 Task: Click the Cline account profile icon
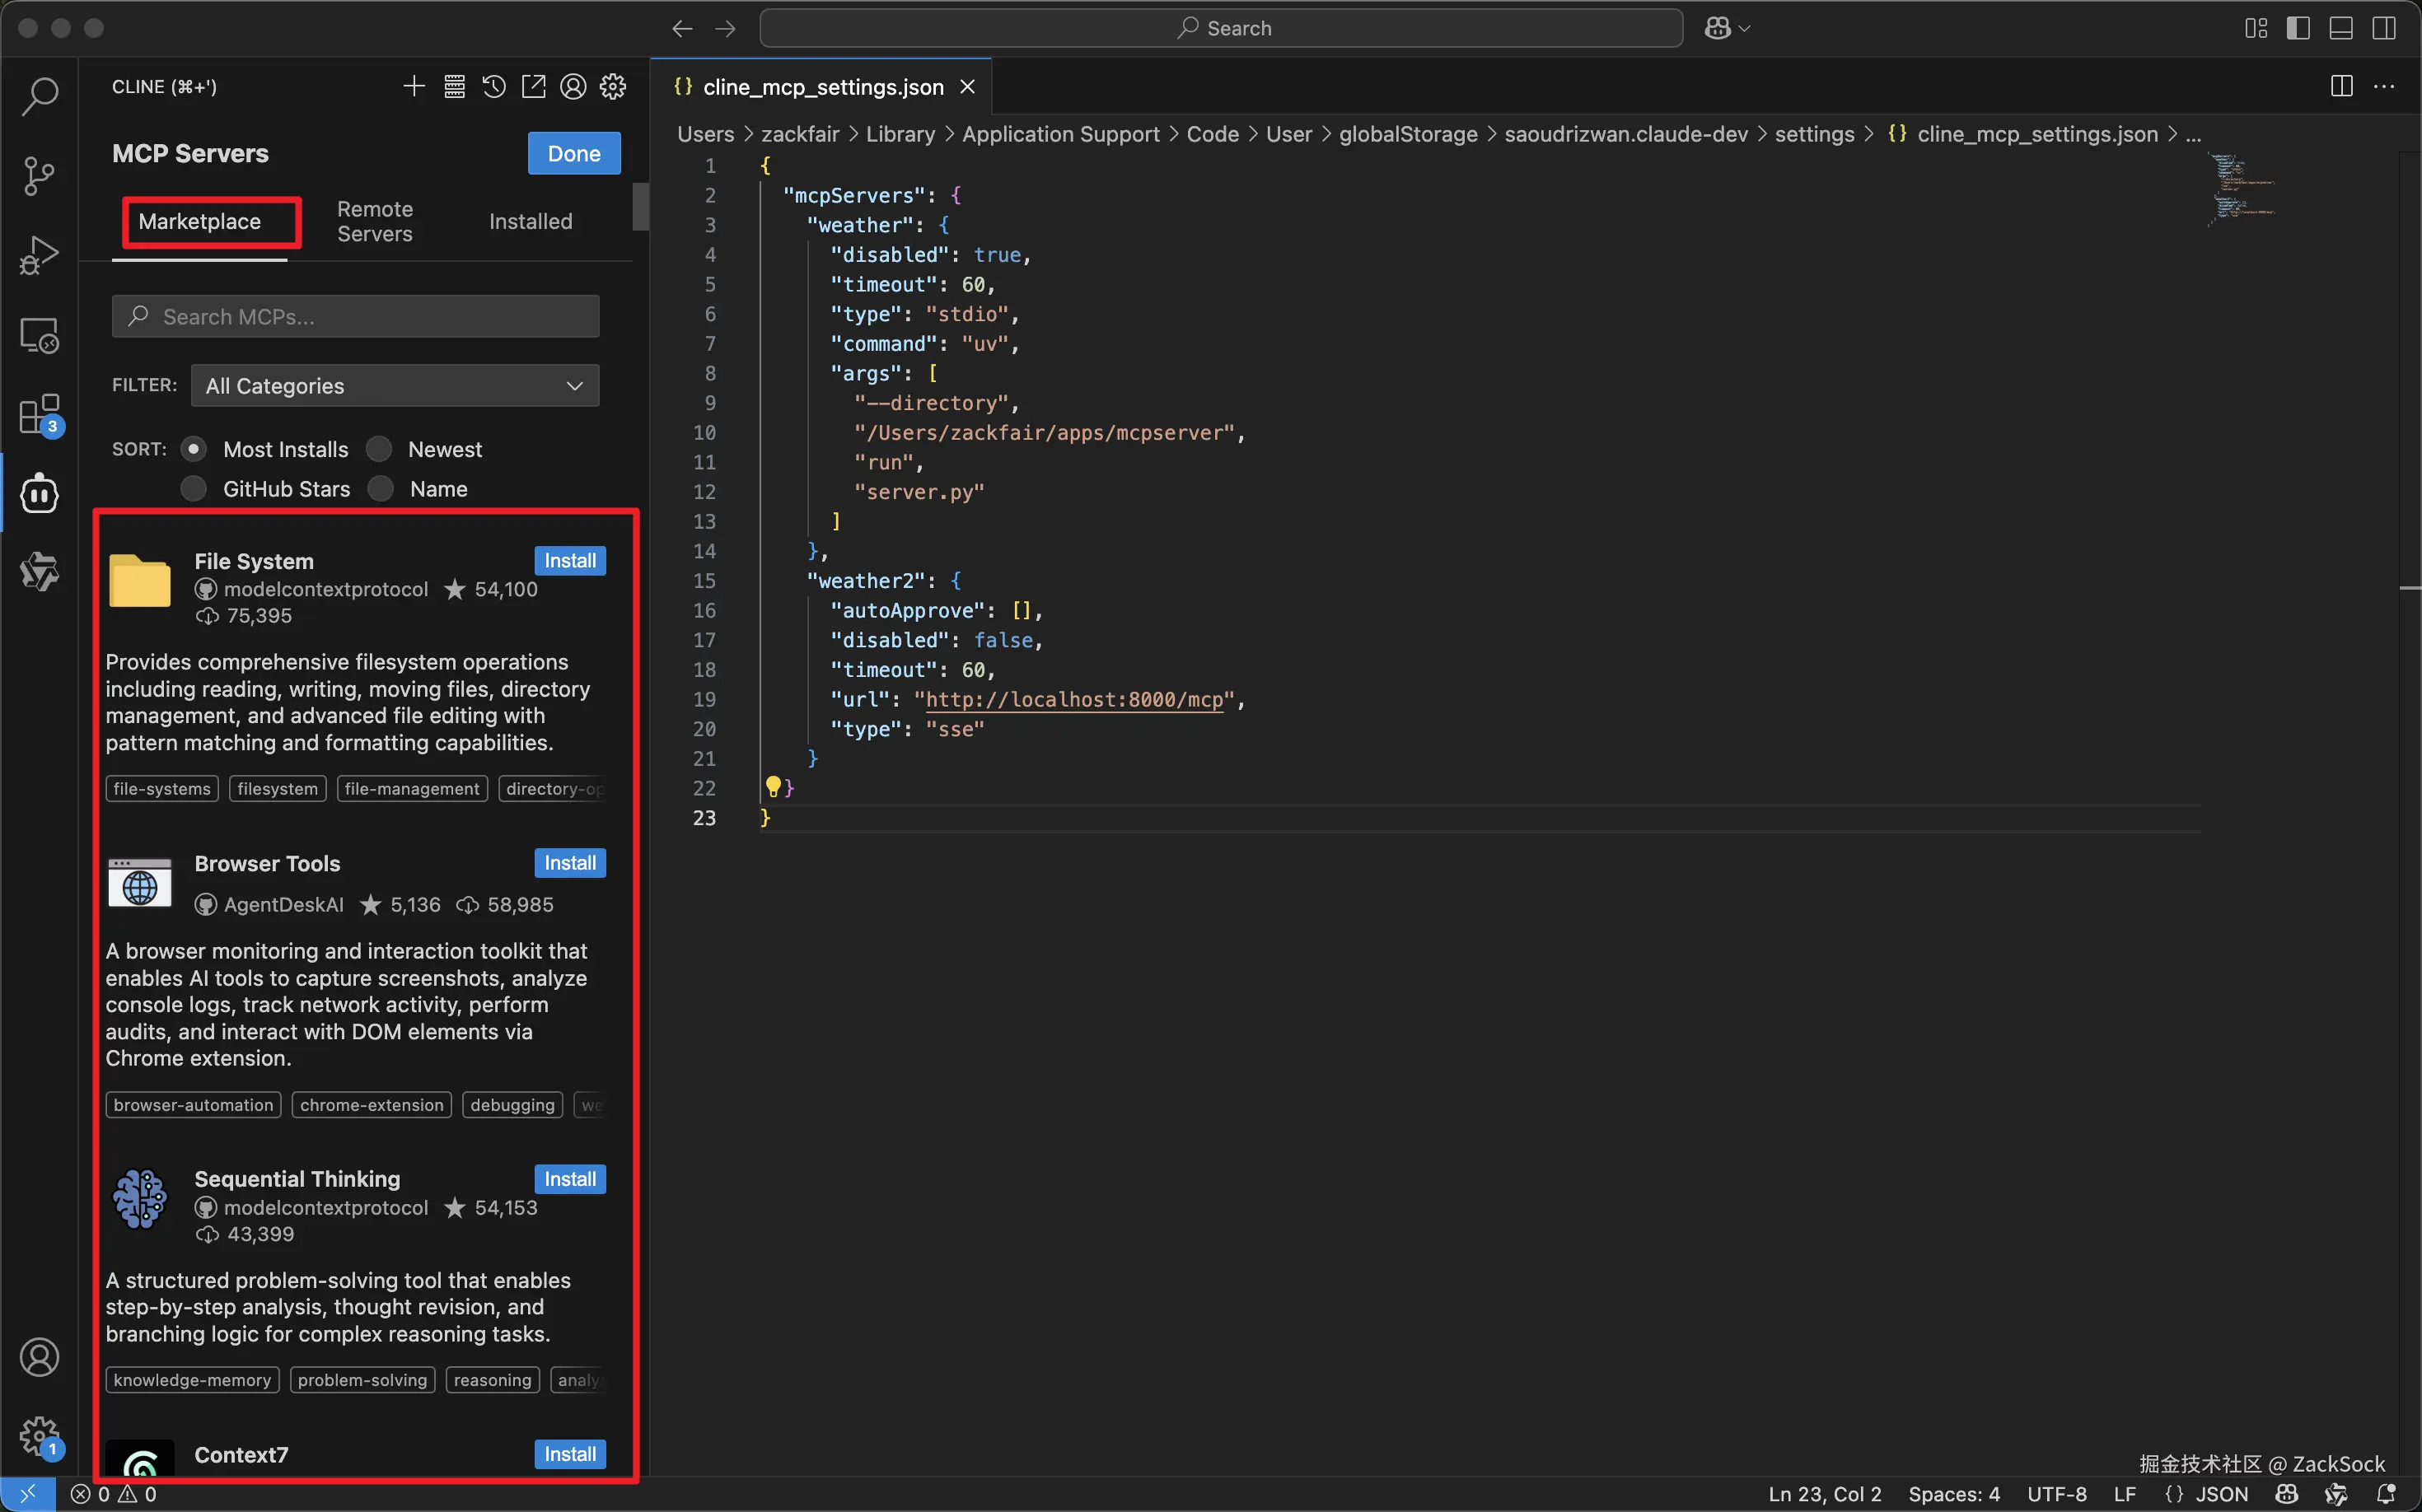pos(573,87)
